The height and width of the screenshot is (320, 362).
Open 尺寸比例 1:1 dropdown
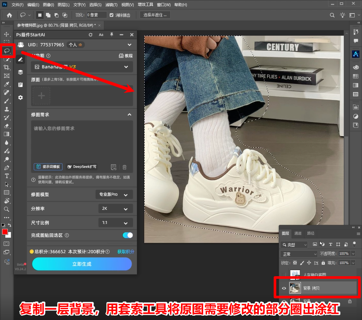tap(116, 223)
